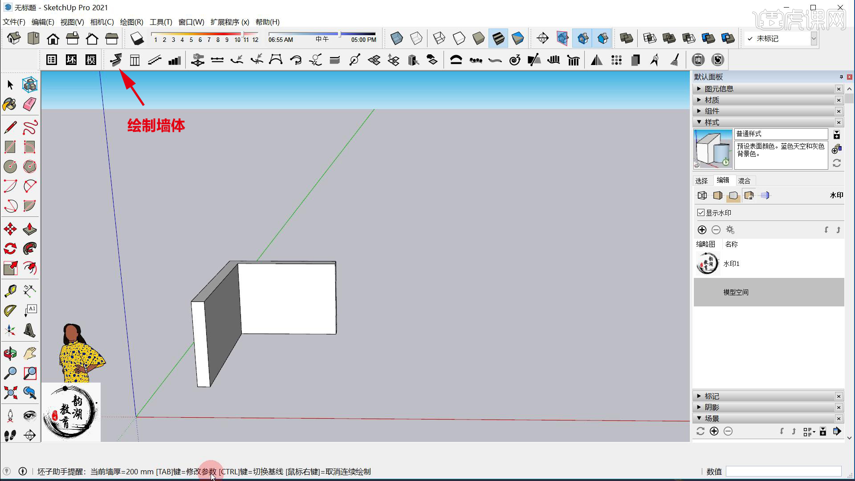Viewport: 855px width, 481px height.
Task: Open the 未标记 tag dropdown
Action: 813,39
